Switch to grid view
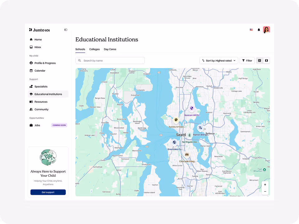The width and height of the screenshot is (299, 224). [259, 60]
